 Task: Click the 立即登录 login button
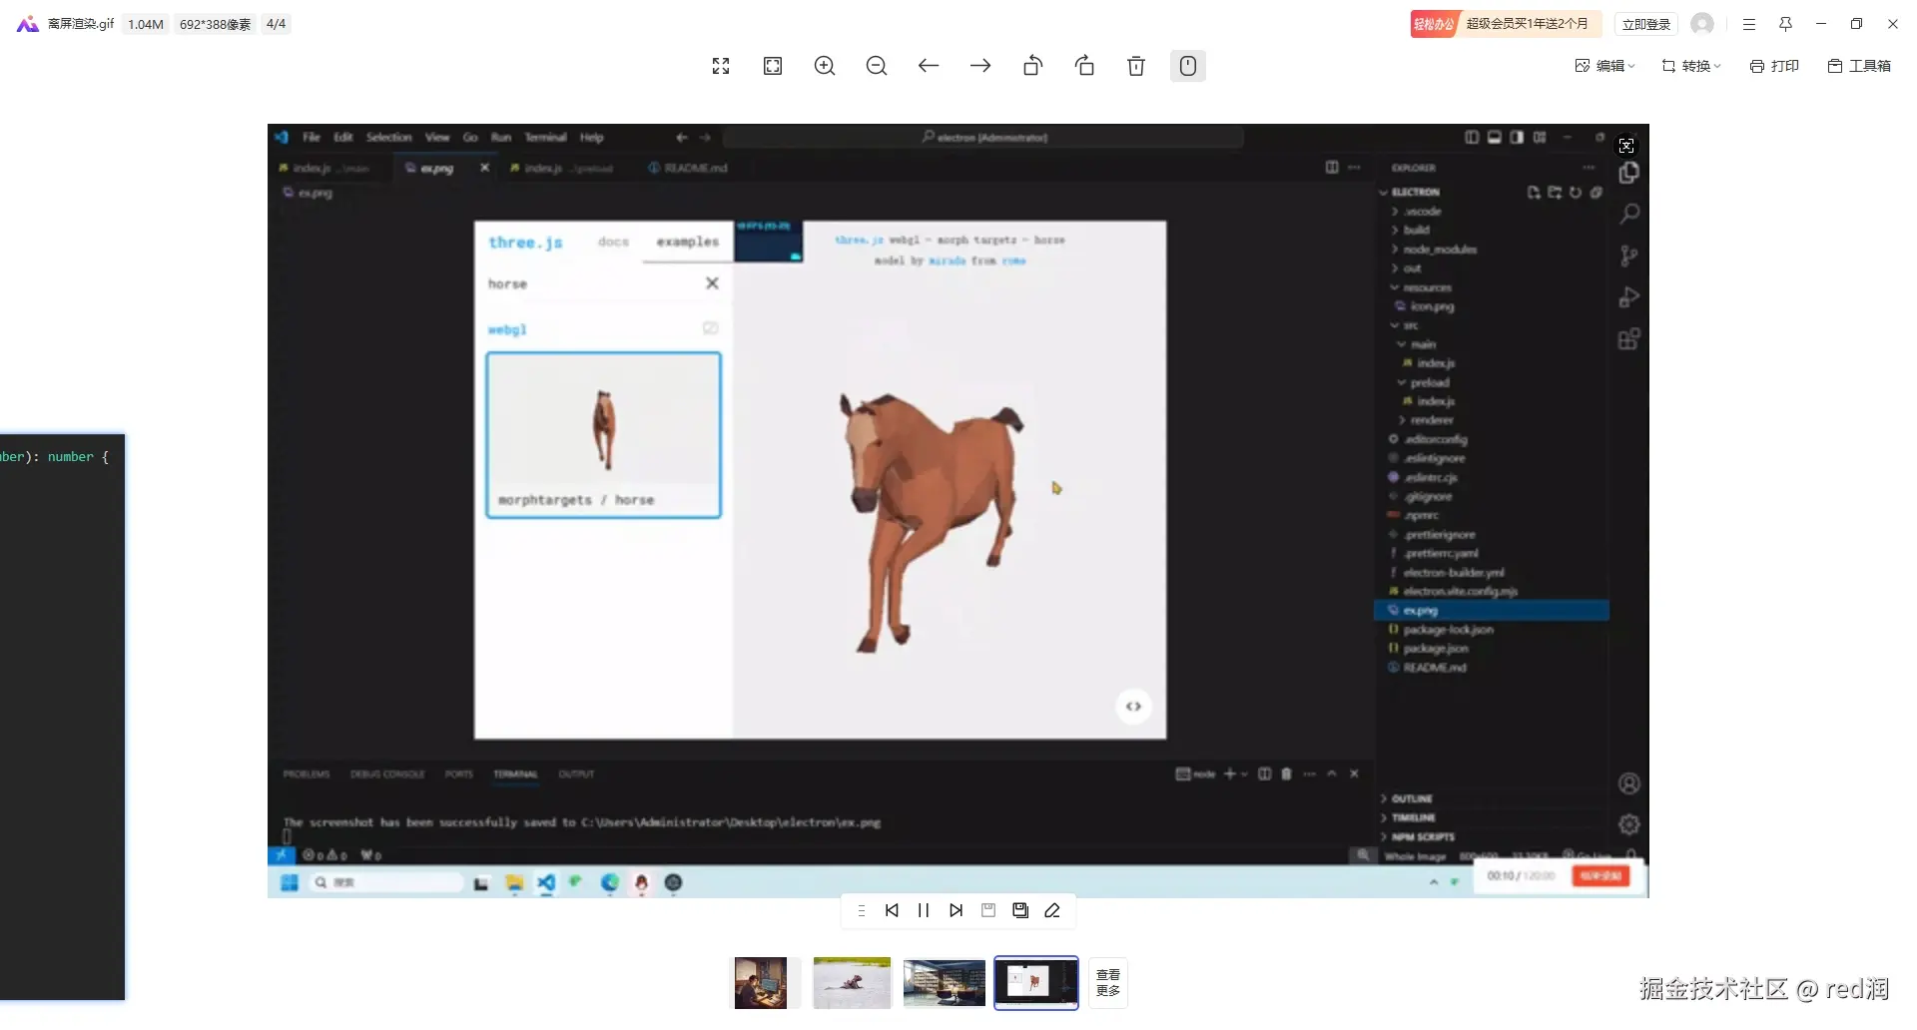pyautogui.click(x=1646, y=24)
